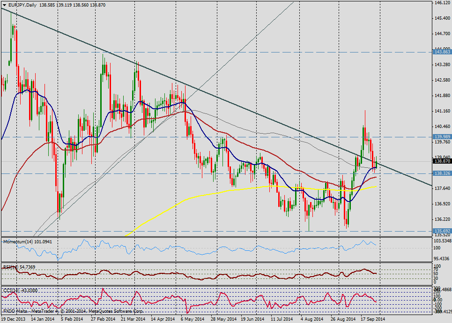Click the triangle icon beside EURJPY,Daily title
Image resolution: width=452 pixels, height=323 pixels.
point(4,5)
